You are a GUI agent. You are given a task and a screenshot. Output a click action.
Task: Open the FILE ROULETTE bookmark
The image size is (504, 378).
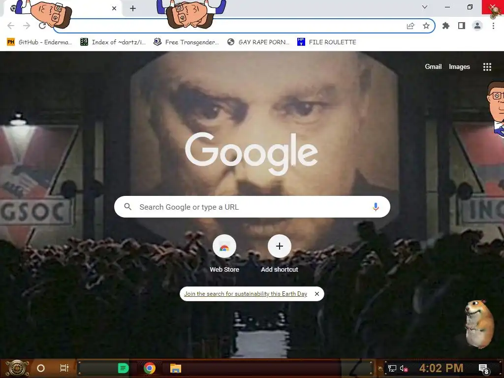pos(327,42)
